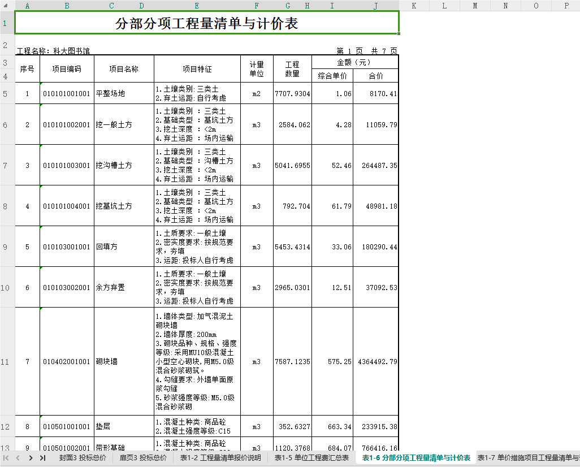Open the 表1-2 工程量清单报价说明 sheet tab
Viewport: 580px width, 467px height.
pos(220,458)
